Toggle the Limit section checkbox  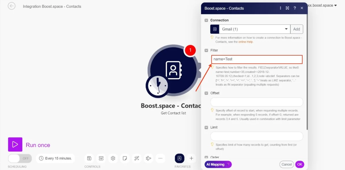(x=206, y=127)
